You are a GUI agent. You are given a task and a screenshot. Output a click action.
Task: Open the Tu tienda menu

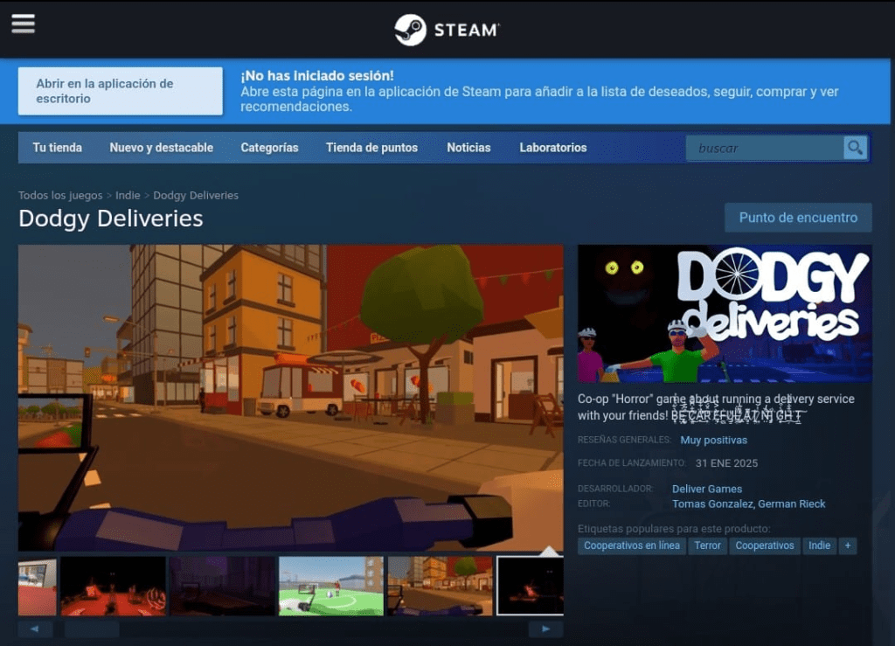[x=58, y=148]
